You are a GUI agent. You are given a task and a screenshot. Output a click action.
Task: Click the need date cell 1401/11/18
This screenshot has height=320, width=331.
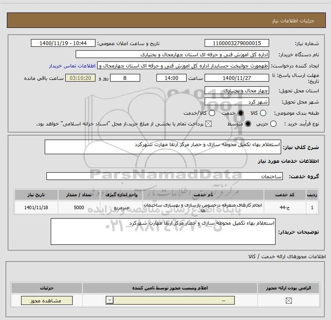(36, 207)
